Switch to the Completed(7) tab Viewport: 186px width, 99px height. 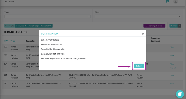[34, 26]
